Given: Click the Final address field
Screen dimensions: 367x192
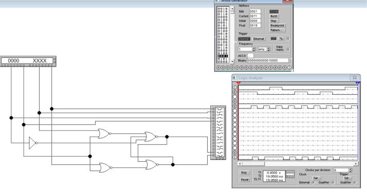Looking at the screenshot, I should coord(255,26).
